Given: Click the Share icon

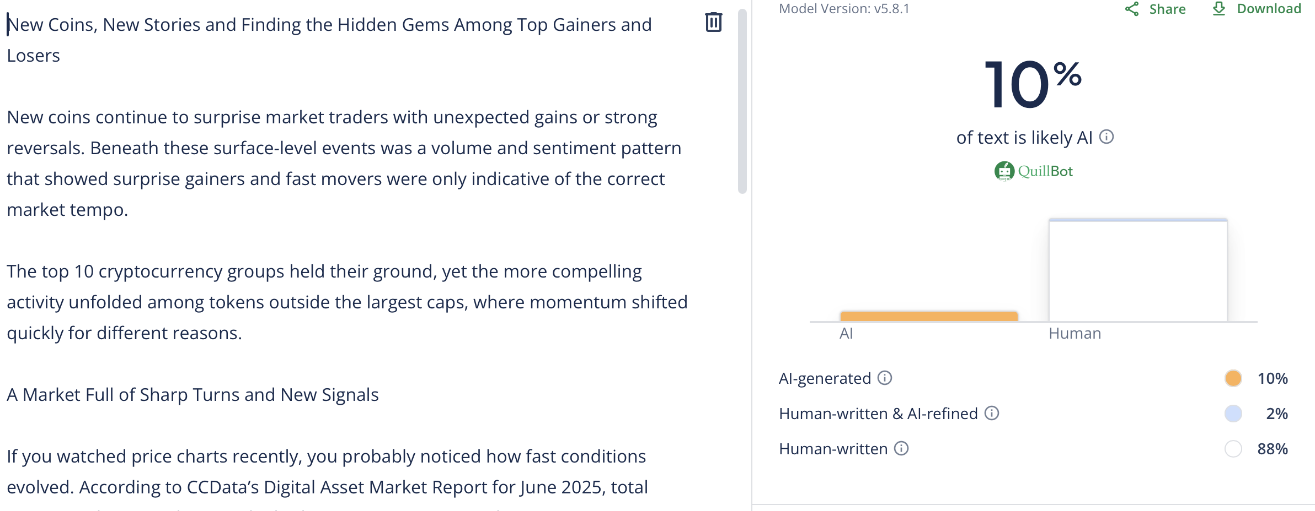Looking at the screenshot, I should pos(1132,9).
